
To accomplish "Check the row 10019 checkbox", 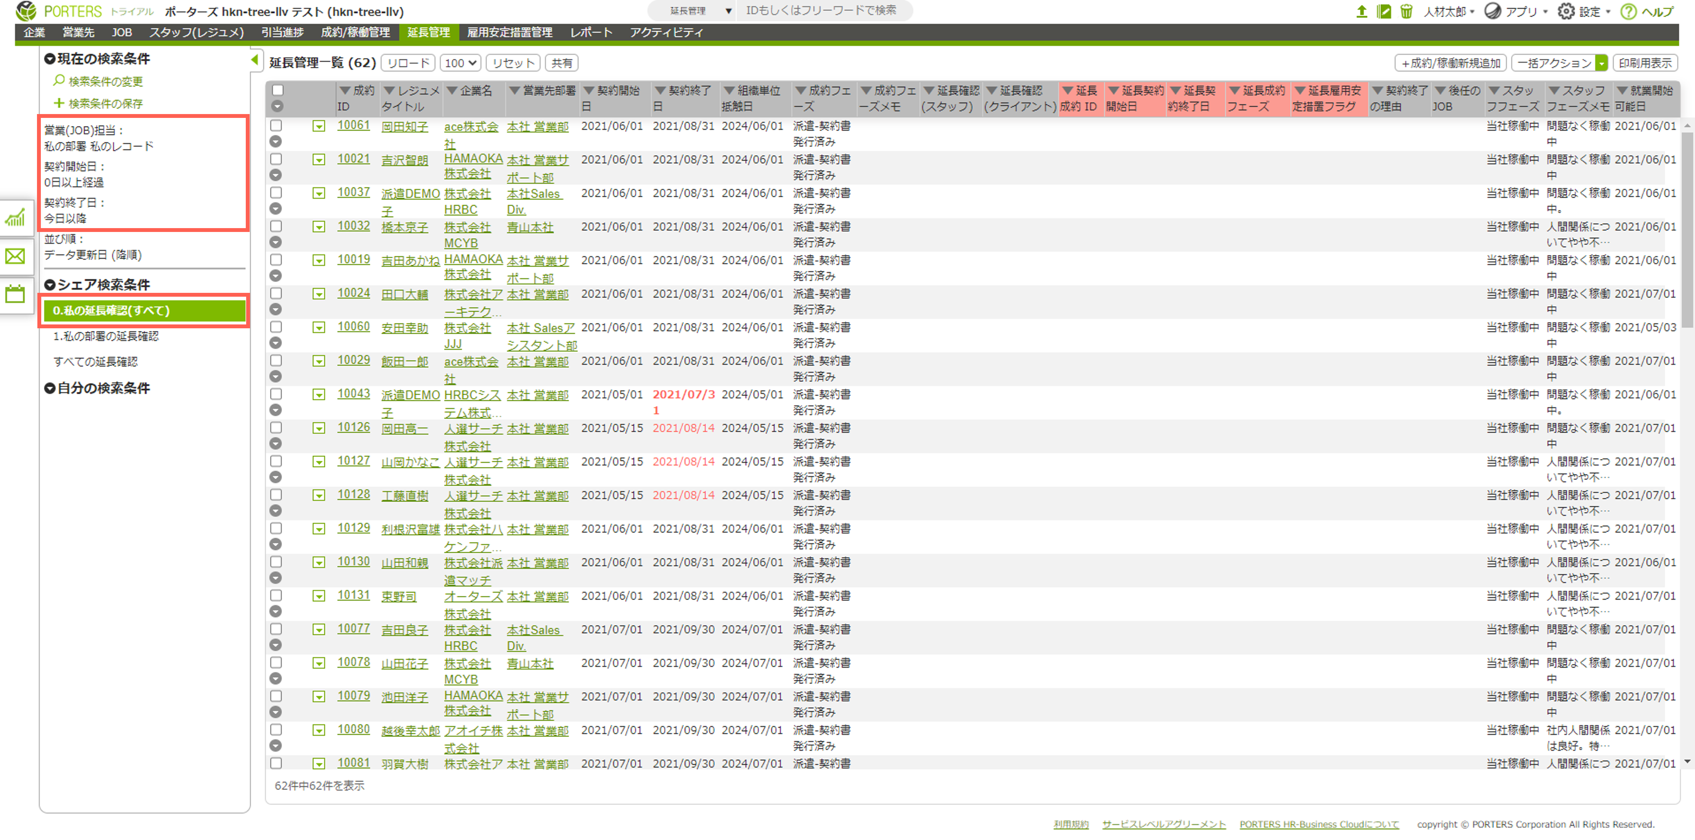I will [276, 259].
